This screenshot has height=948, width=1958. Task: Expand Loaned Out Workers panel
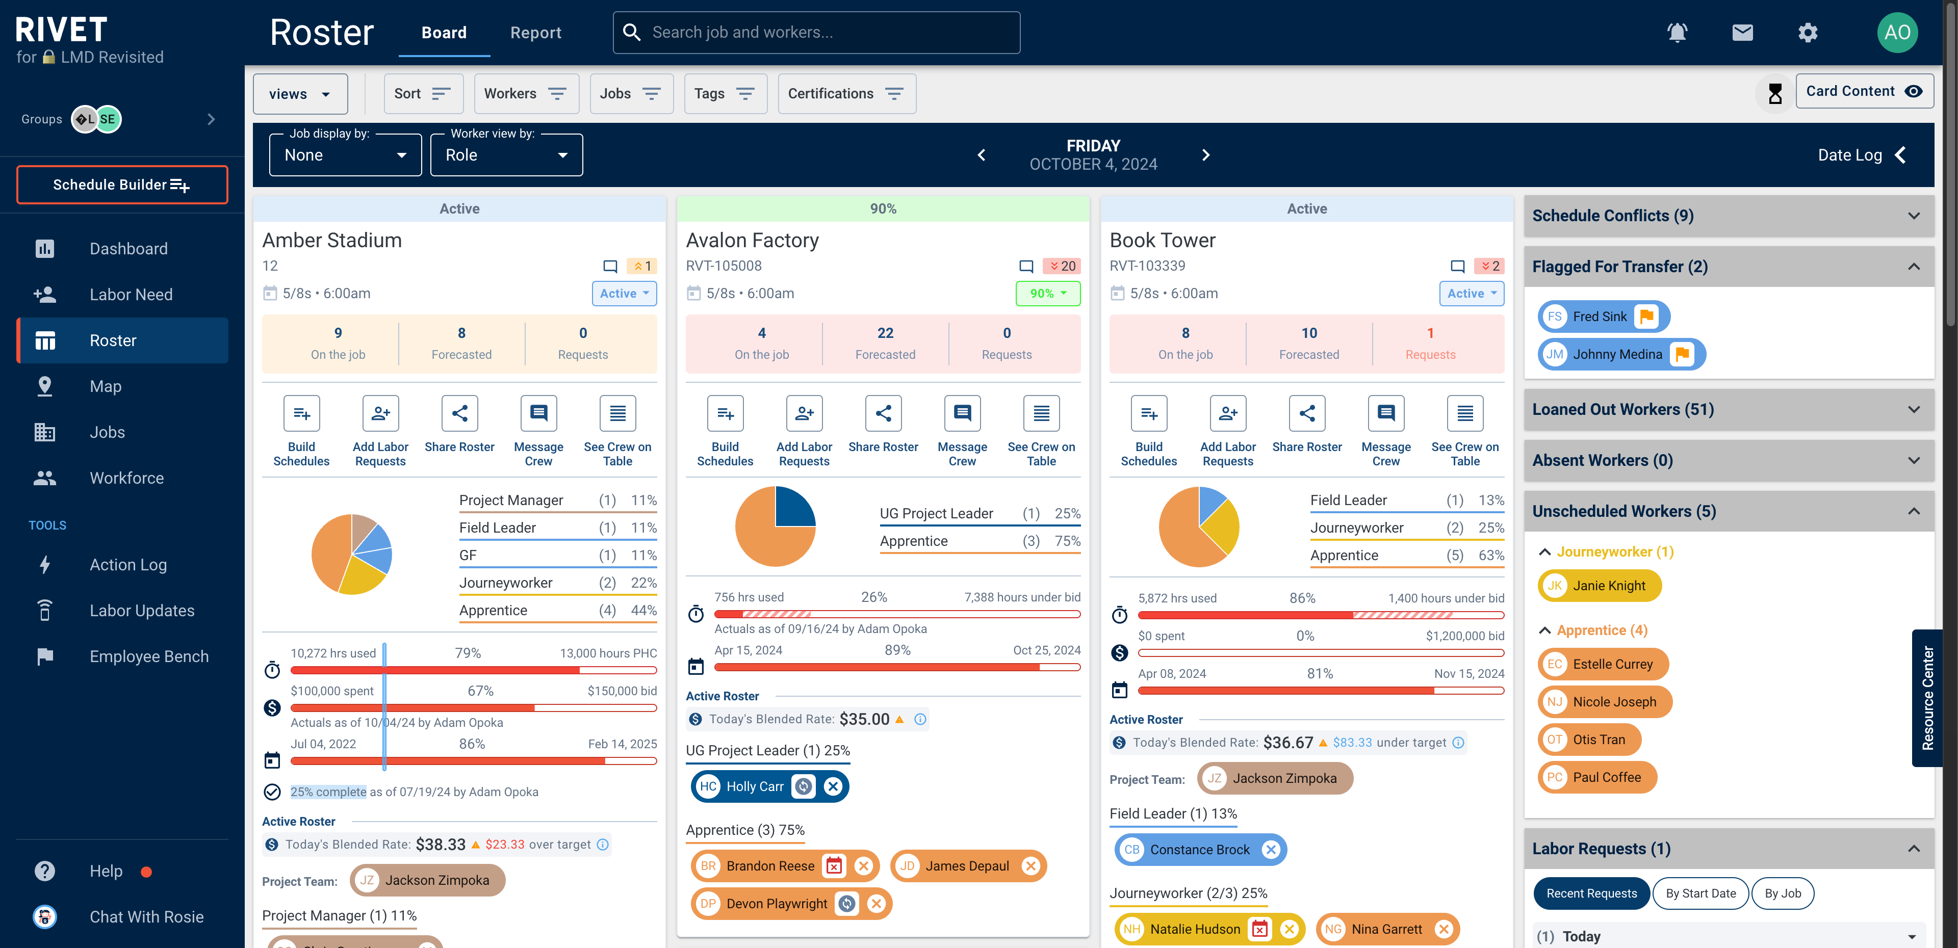[x=1729, y=409]
